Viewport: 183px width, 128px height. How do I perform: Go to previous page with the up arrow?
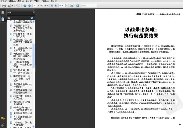point(25,6)
